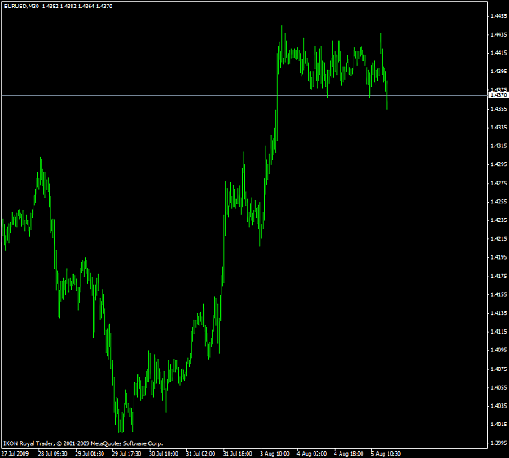Click the 1.4295 price axis label
This screenshot has height=458, width=509.
pyautogui.click(x=498, y=164)
